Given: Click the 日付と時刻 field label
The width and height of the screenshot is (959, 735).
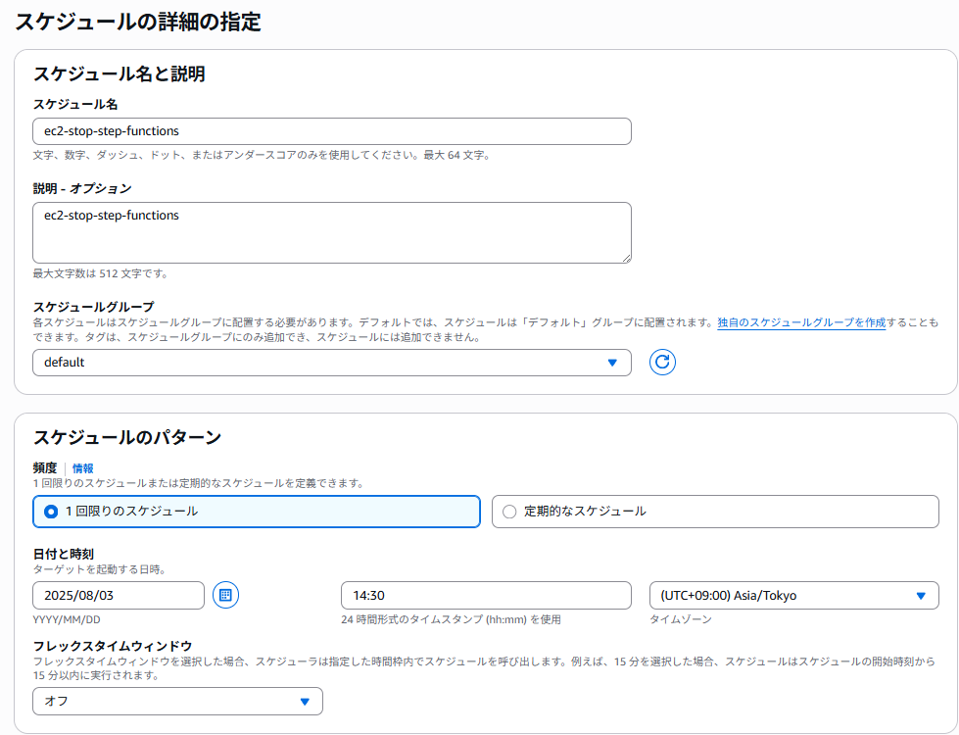Looking at the screenshot, I should (64, 555).
